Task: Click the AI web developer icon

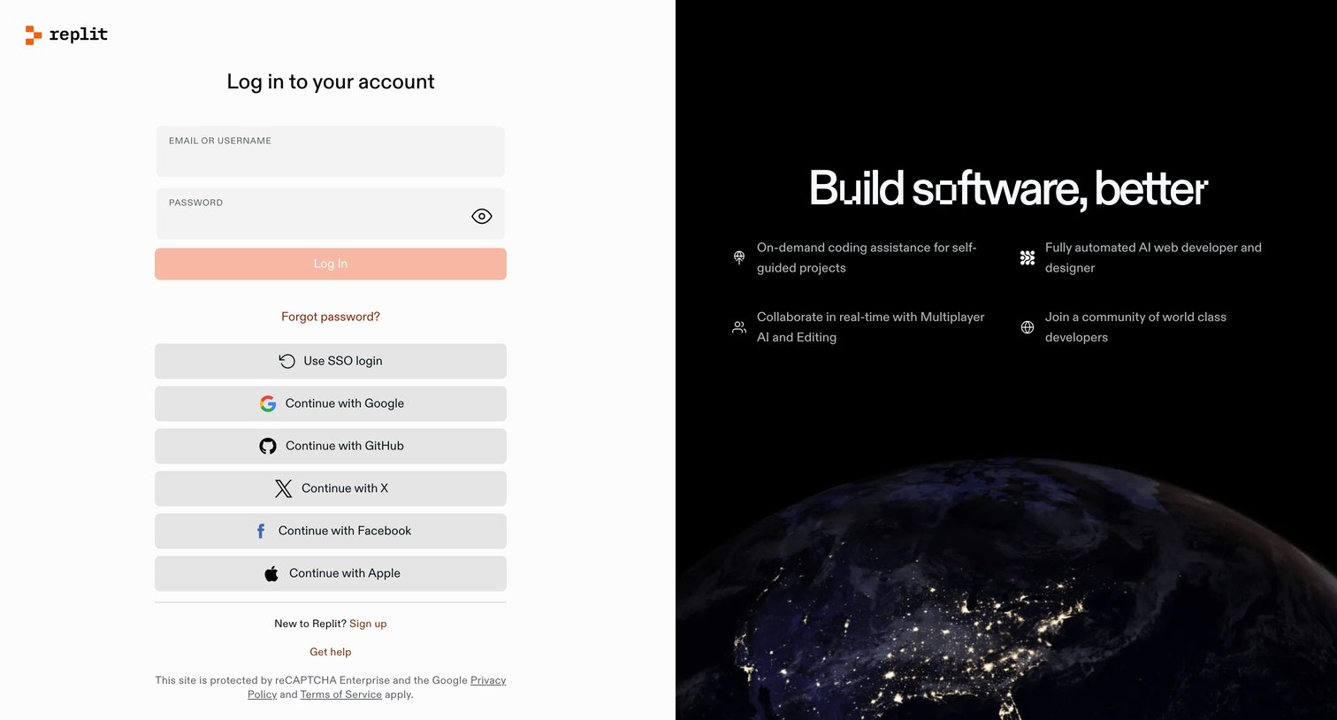Action: (1028, 257)
